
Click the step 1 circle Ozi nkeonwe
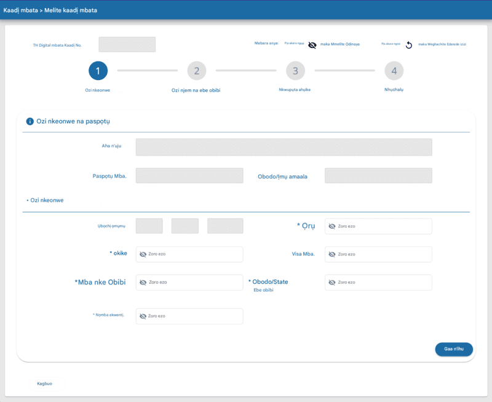pyautogui.click(x=98, y=71)
